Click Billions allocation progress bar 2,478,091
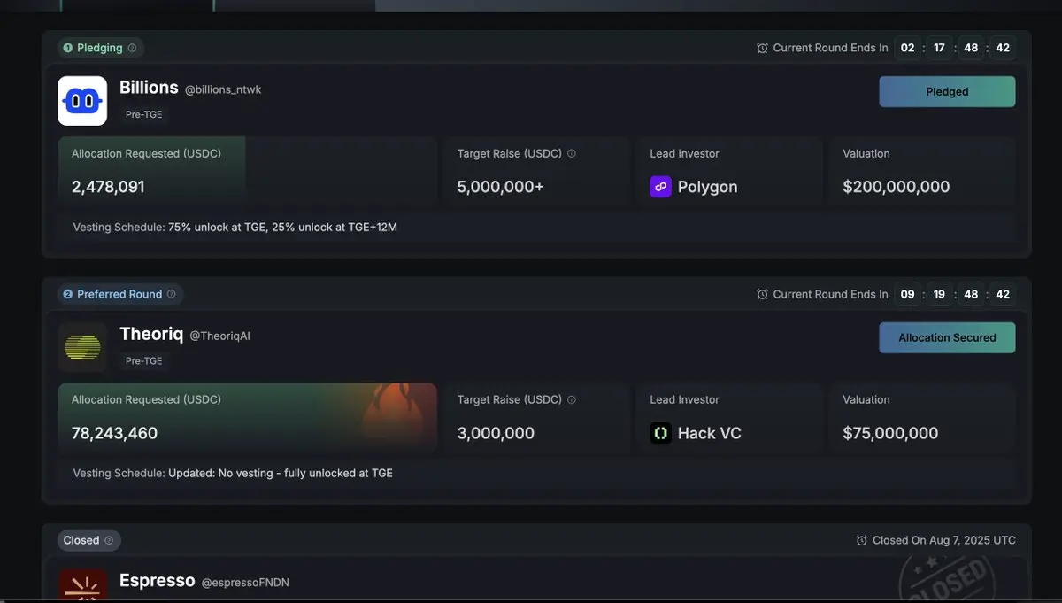 pos(248,172)
